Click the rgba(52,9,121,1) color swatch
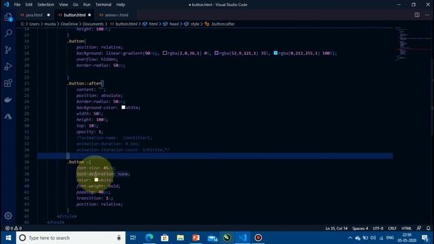Image resolution: width=434 pixels, height=244 pixels. click(x=216, y=53)
